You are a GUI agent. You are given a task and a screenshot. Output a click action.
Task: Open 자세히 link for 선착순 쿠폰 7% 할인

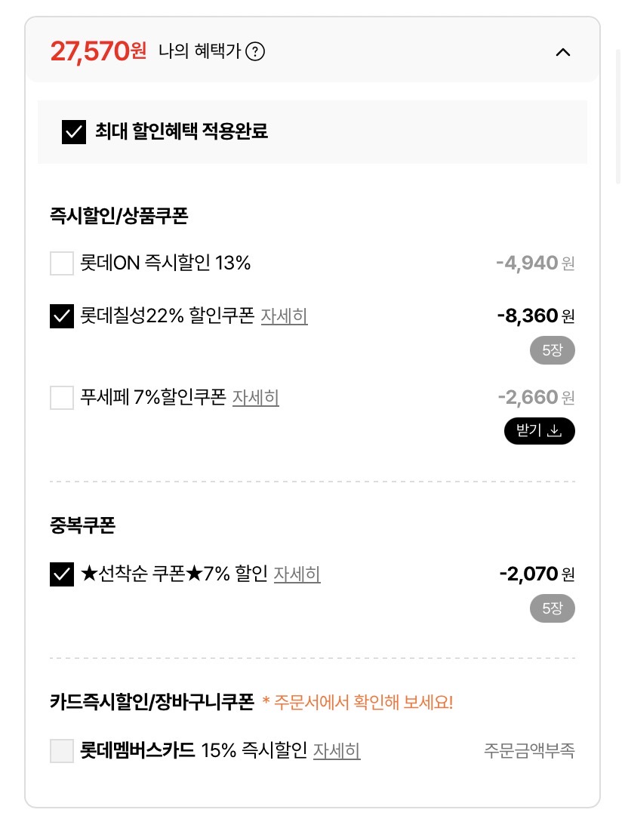click(x=297, y=574)
